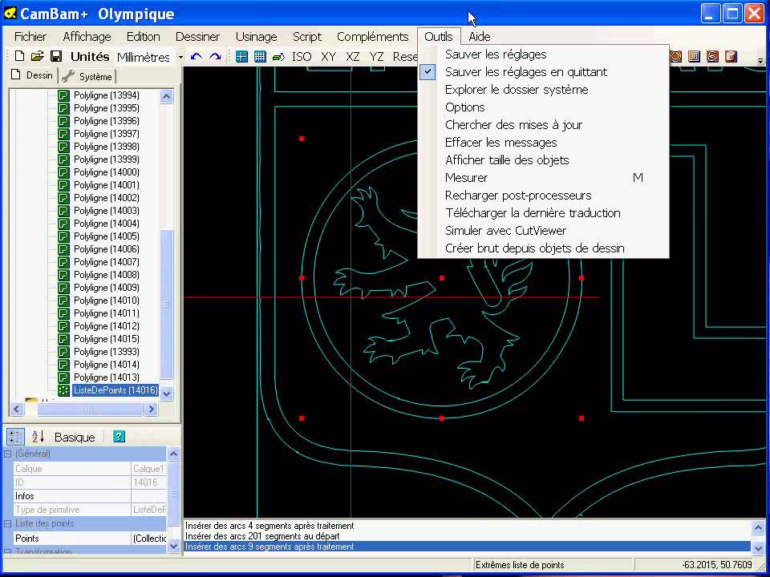Open the Affichage menu
The image size is (770, 577).
pyautogui.click(x=87, y=37)
